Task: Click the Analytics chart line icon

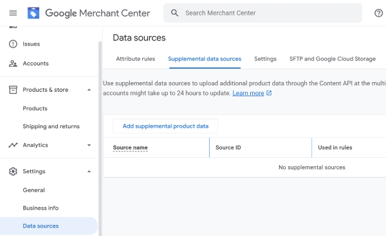Action: [13, 145]
